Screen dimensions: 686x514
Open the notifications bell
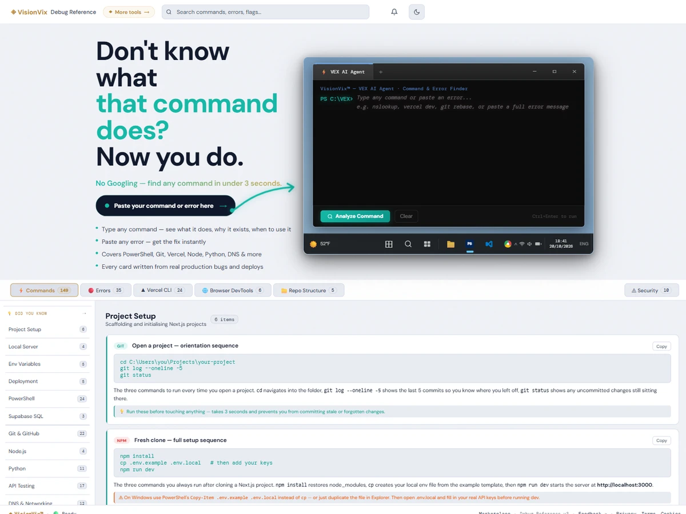pyautogui.click(x=394, y=12)
